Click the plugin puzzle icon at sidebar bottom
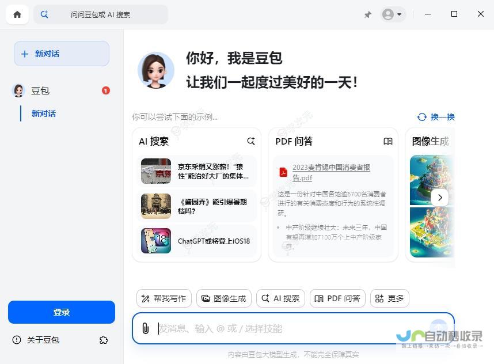This screenshot has width=494, height=364. (103, 340)
